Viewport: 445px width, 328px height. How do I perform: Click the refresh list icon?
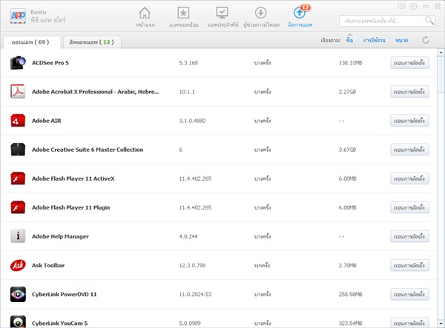pyautogui.click(x=426, y=40)
